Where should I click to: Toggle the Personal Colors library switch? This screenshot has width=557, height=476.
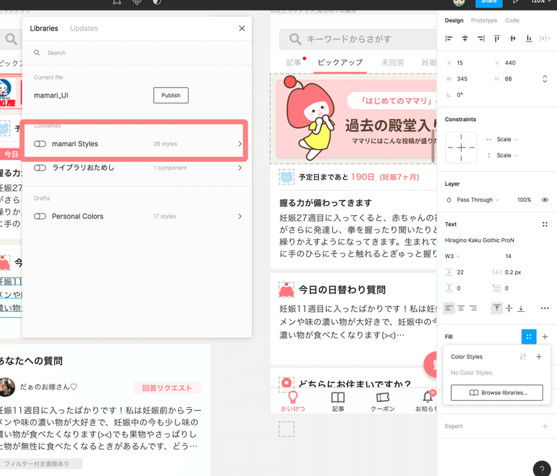40,216
